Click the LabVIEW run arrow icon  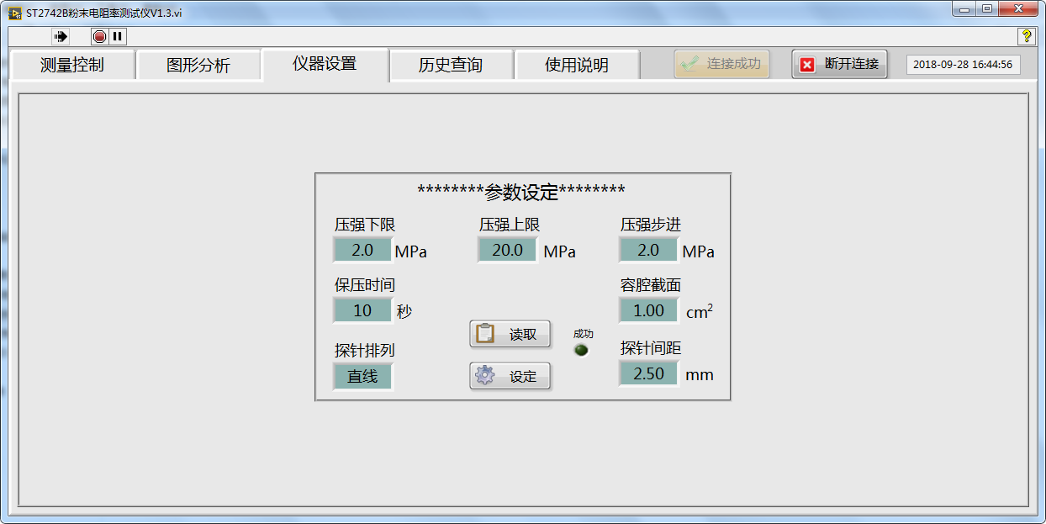click(61, 36)
